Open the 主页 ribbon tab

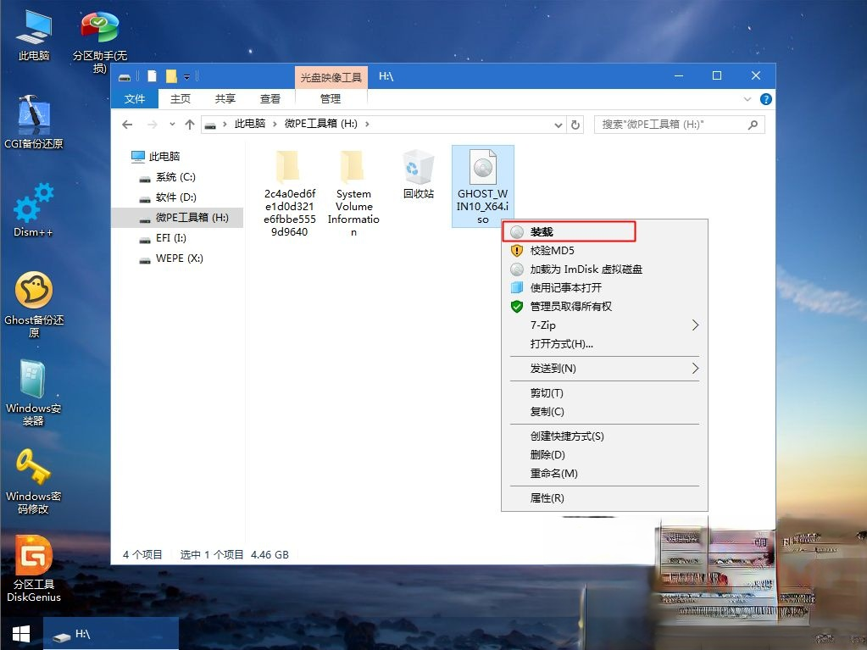[180, 98]
